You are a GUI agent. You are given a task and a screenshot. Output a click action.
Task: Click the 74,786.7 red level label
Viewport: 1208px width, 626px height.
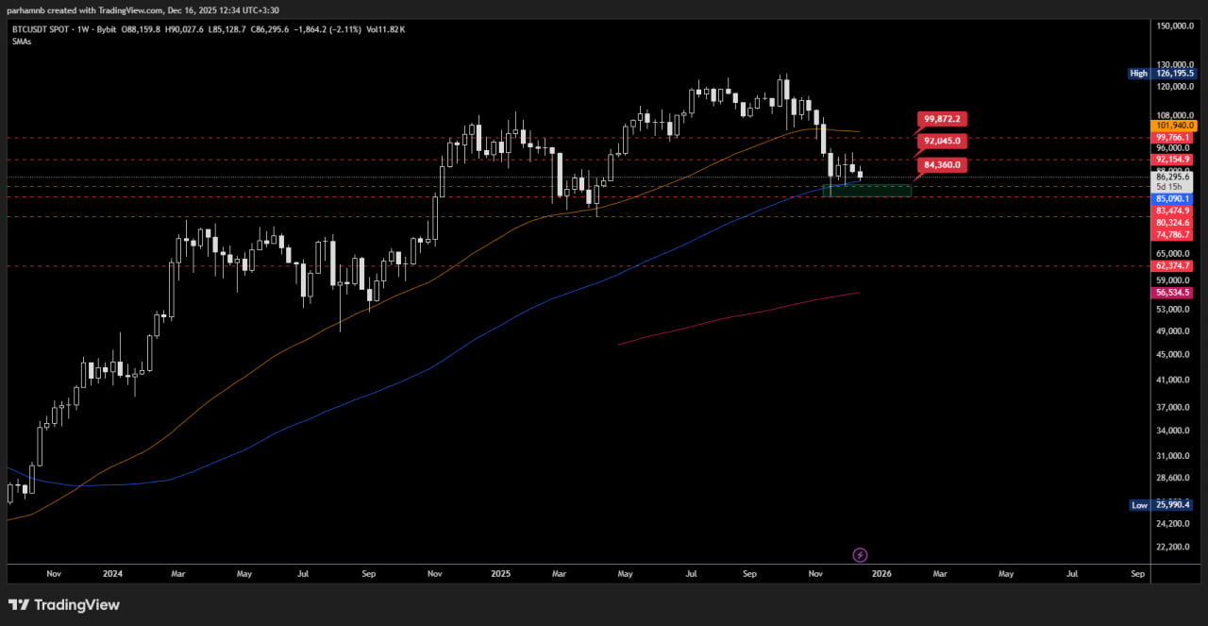(x=1174, y=234)
